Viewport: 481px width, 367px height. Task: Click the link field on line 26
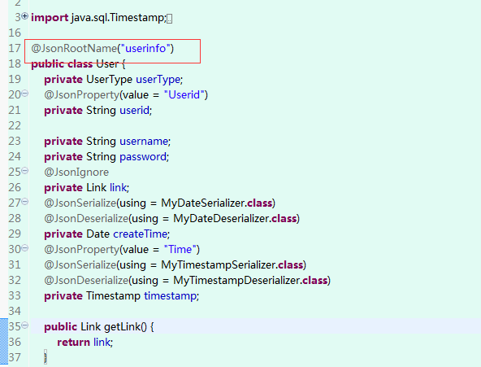click(x=118, y=188)
